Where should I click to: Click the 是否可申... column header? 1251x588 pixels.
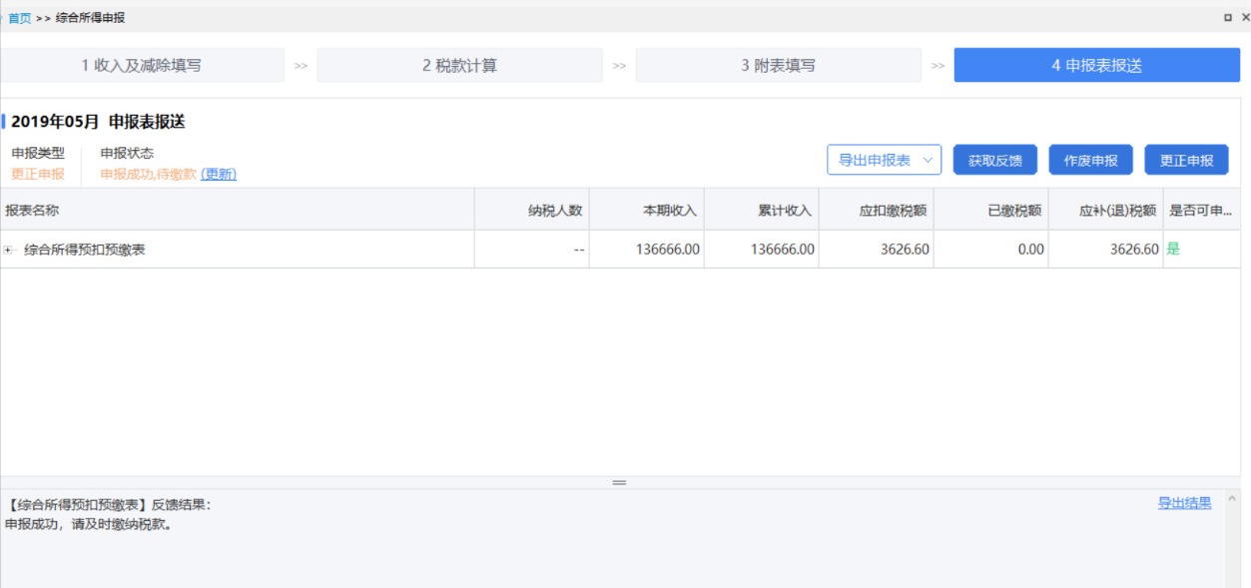tap(1202, 210)
